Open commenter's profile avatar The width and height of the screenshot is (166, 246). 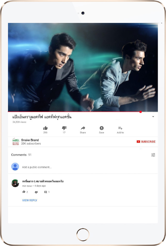click(15, 183)
